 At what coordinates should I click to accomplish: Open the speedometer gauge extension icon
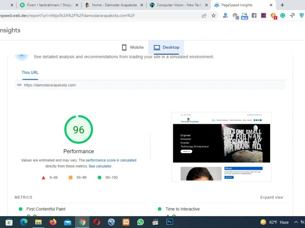click(x=235, y=16)
